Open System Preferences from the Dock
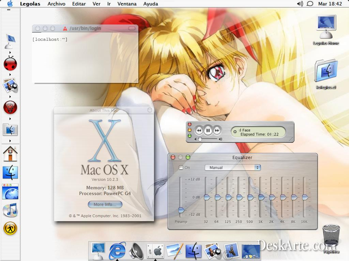 tap(155, 251)
